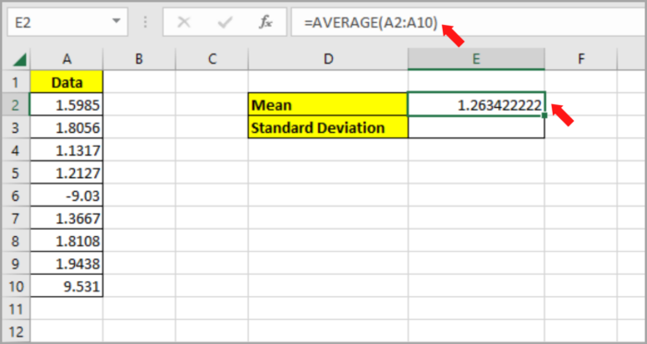647x344 pixels.
Task: Select row 10 header
Action: tap(16, 287)
